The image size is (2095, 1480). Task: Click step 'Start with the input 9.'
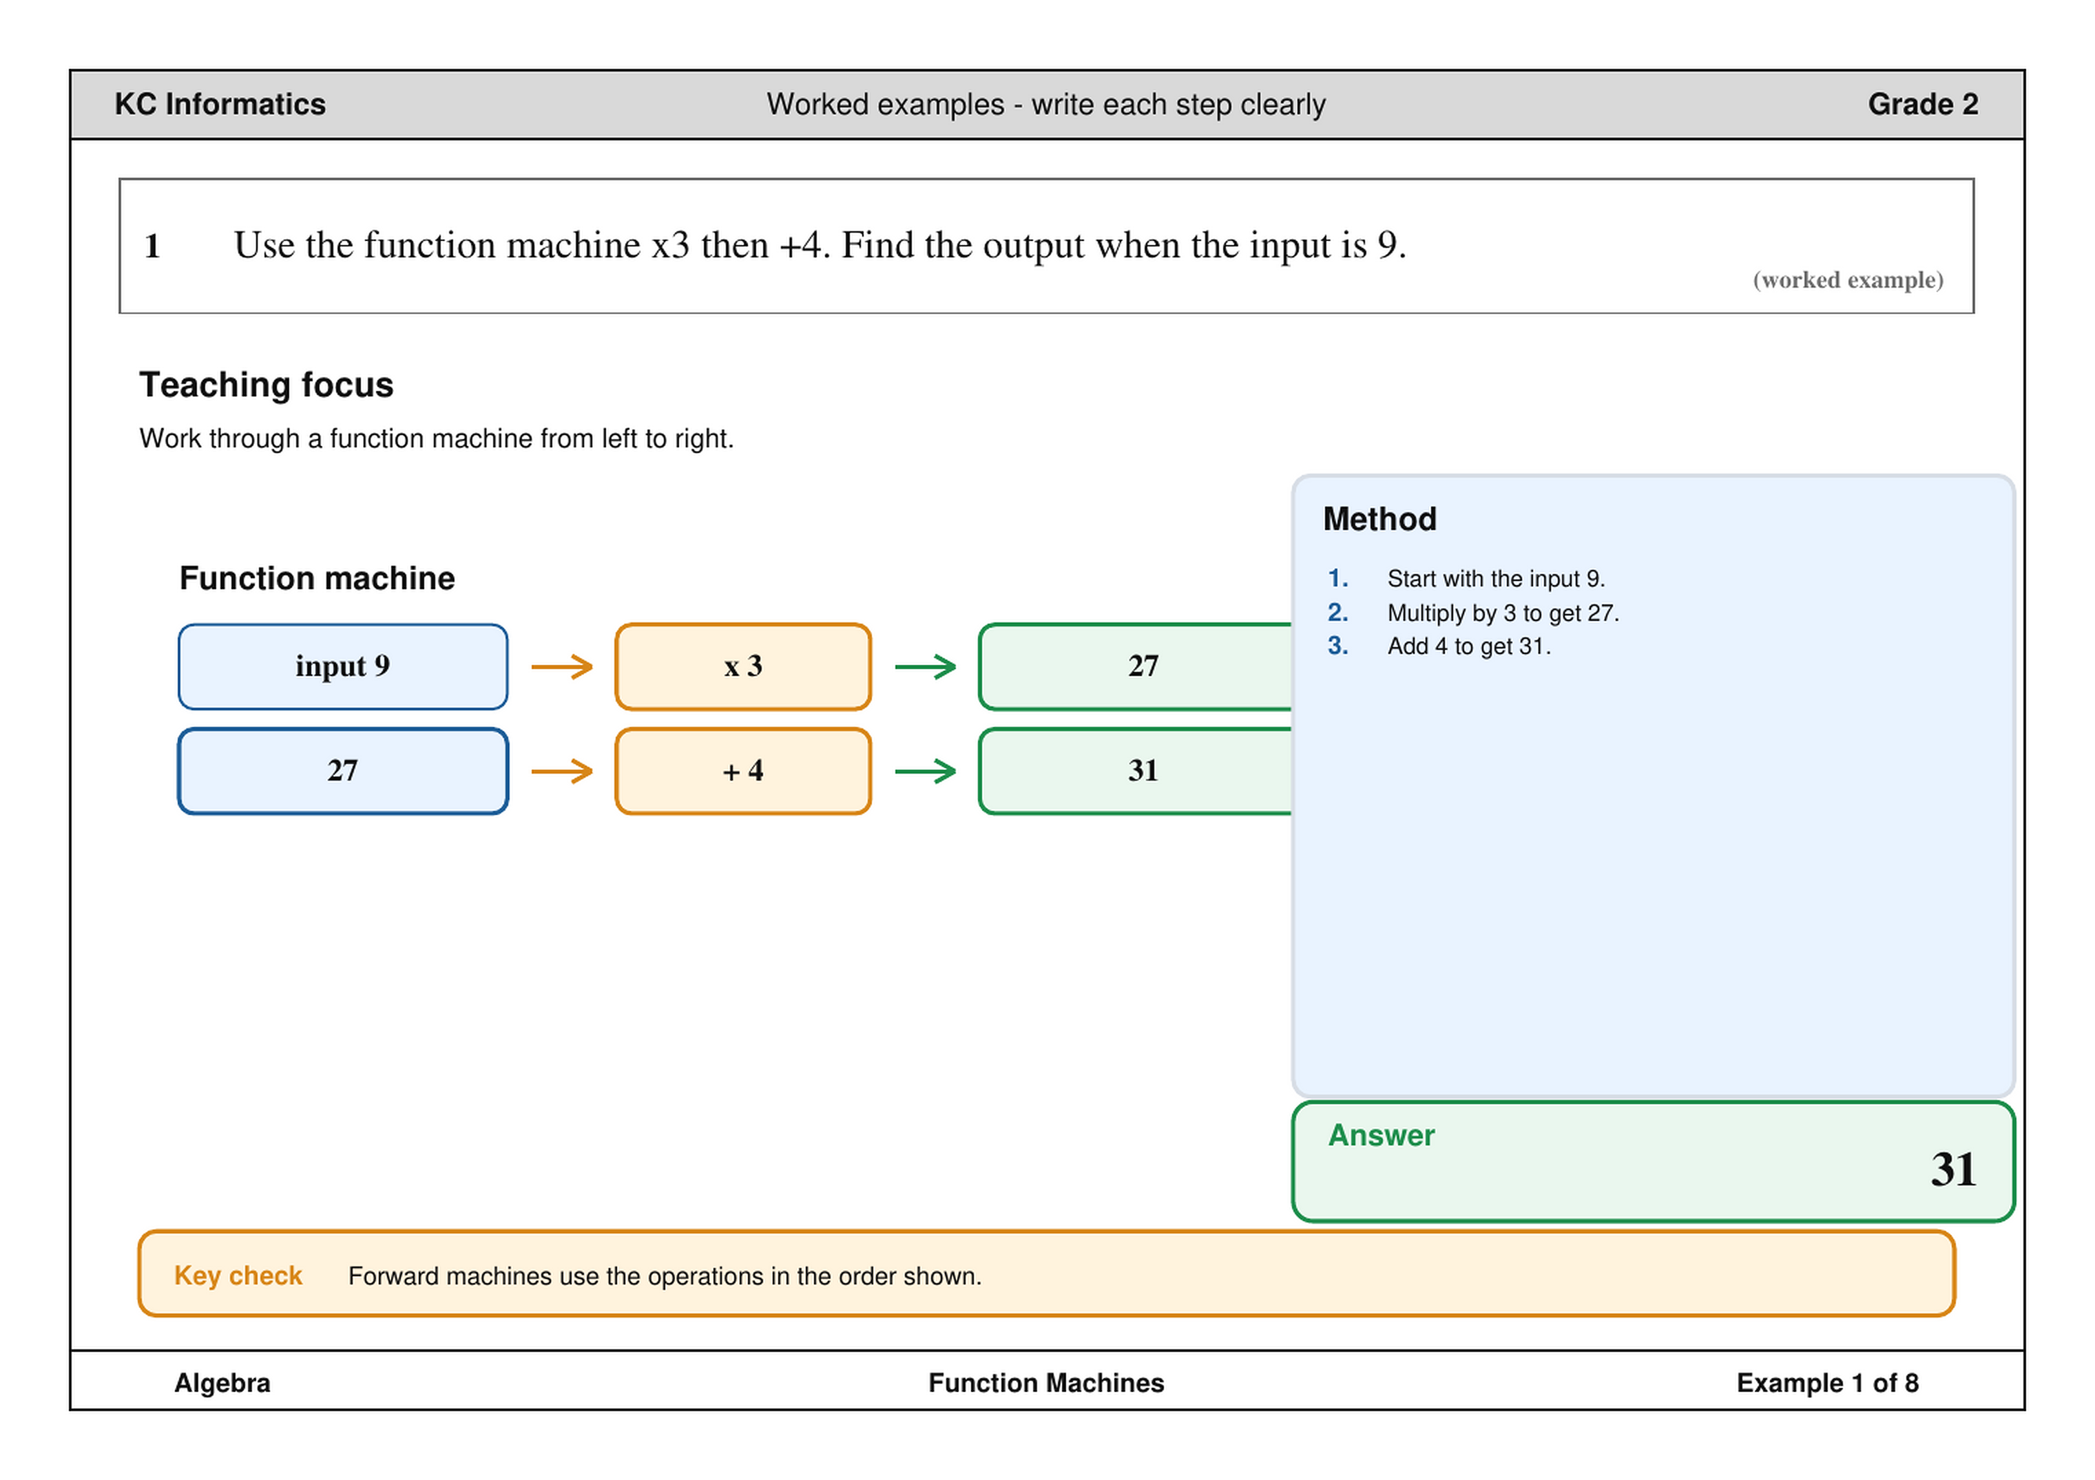[x=1496, y=579]
